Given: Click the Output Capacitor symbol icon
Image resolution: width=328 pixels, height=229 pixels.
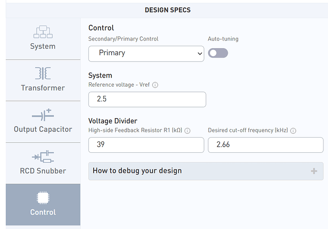Looking at the screenshot, I should pos(43,115).
